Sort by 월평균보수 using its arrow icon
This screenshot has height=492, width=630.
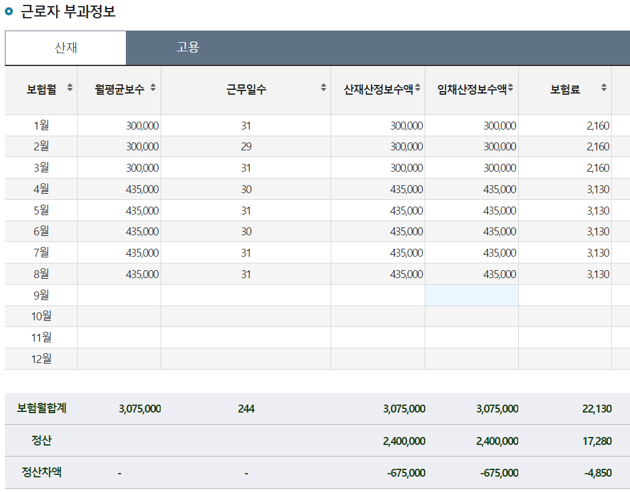(x=153, y=88)
